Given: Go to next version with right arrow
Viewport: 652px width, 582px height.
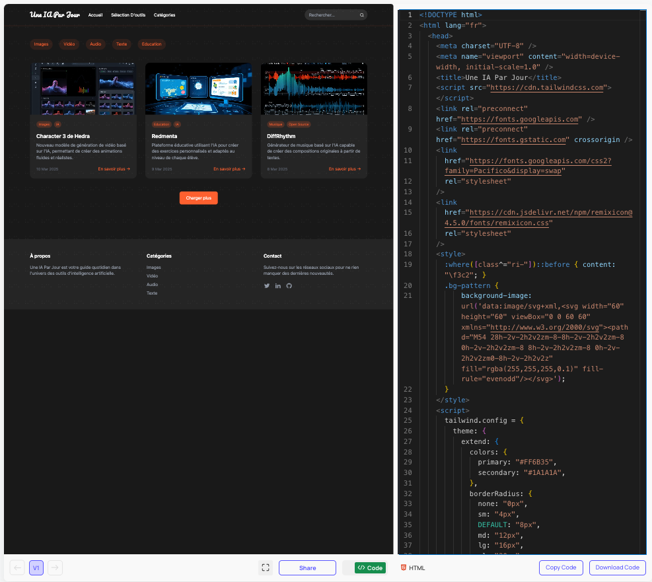Looking at the screenshot, I should click(x=55, y=567).
